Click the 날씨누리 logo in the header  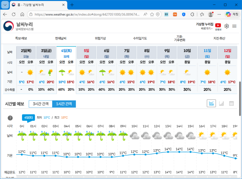(x=19, y=26)
